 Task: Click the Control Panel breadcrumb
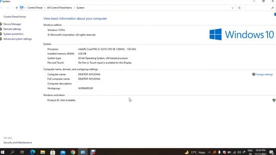pos(35,8)
